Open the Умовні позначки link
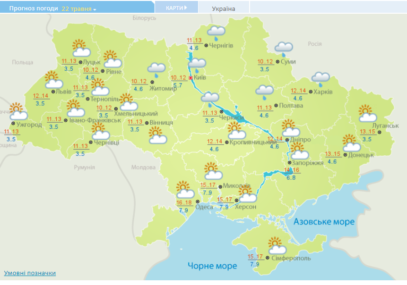This screenshot has width=407, height=285. pos(28,273)
